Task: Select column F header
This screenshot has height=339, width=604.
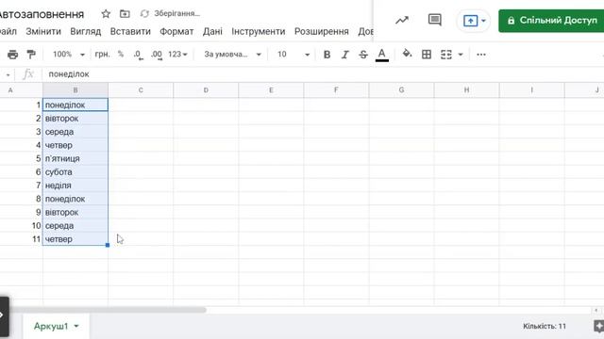Action: tap(336, 90)
